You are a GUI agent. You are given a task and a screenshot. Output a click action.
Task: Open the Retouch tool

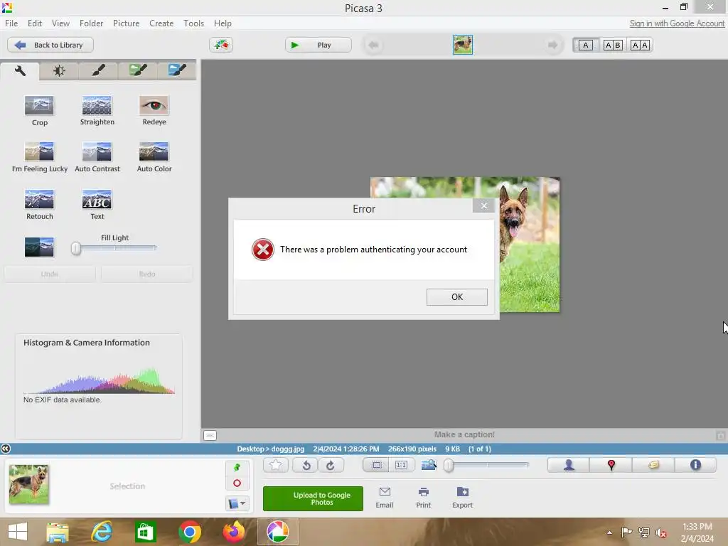pyautogui.click(x=40, y=204)
